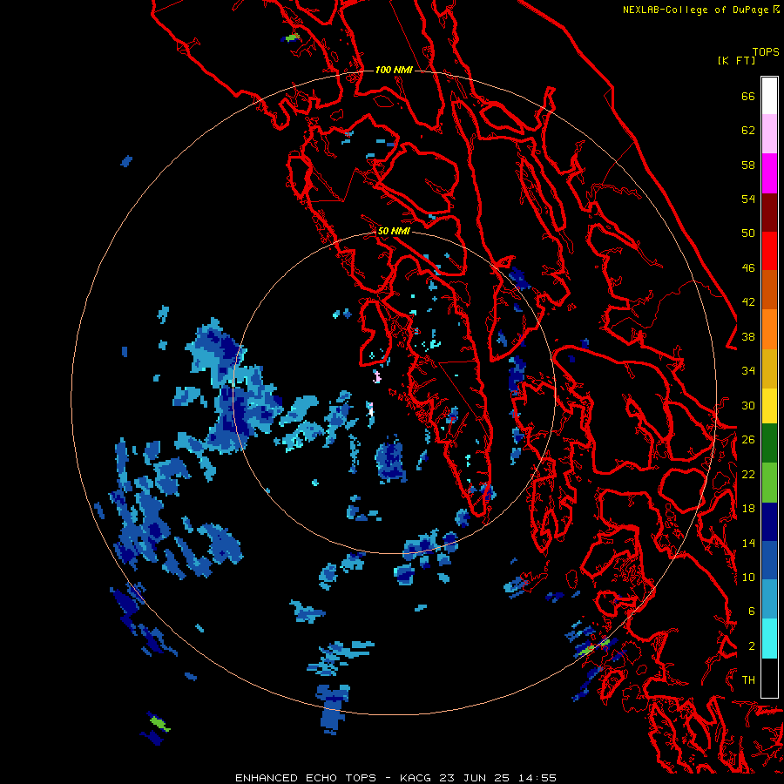
Task: Click the dark green legend swatch
Action: click(x=769, y=443)
